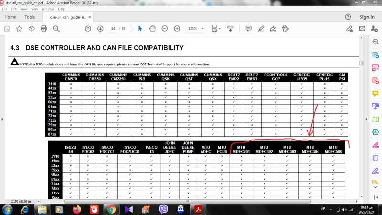Open Organize Pages in the right pane
This screenshot has width=382, height=215.
tap(375, 68)
